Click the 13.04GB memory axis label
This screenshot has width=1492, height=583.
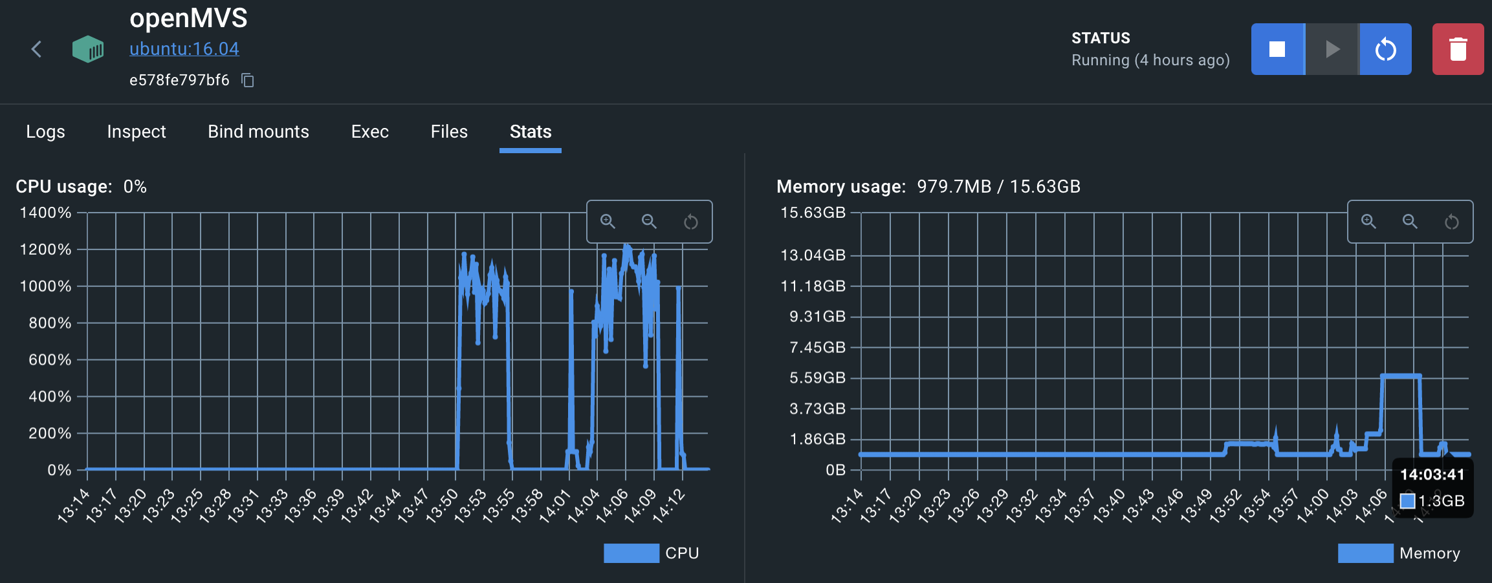813,255
